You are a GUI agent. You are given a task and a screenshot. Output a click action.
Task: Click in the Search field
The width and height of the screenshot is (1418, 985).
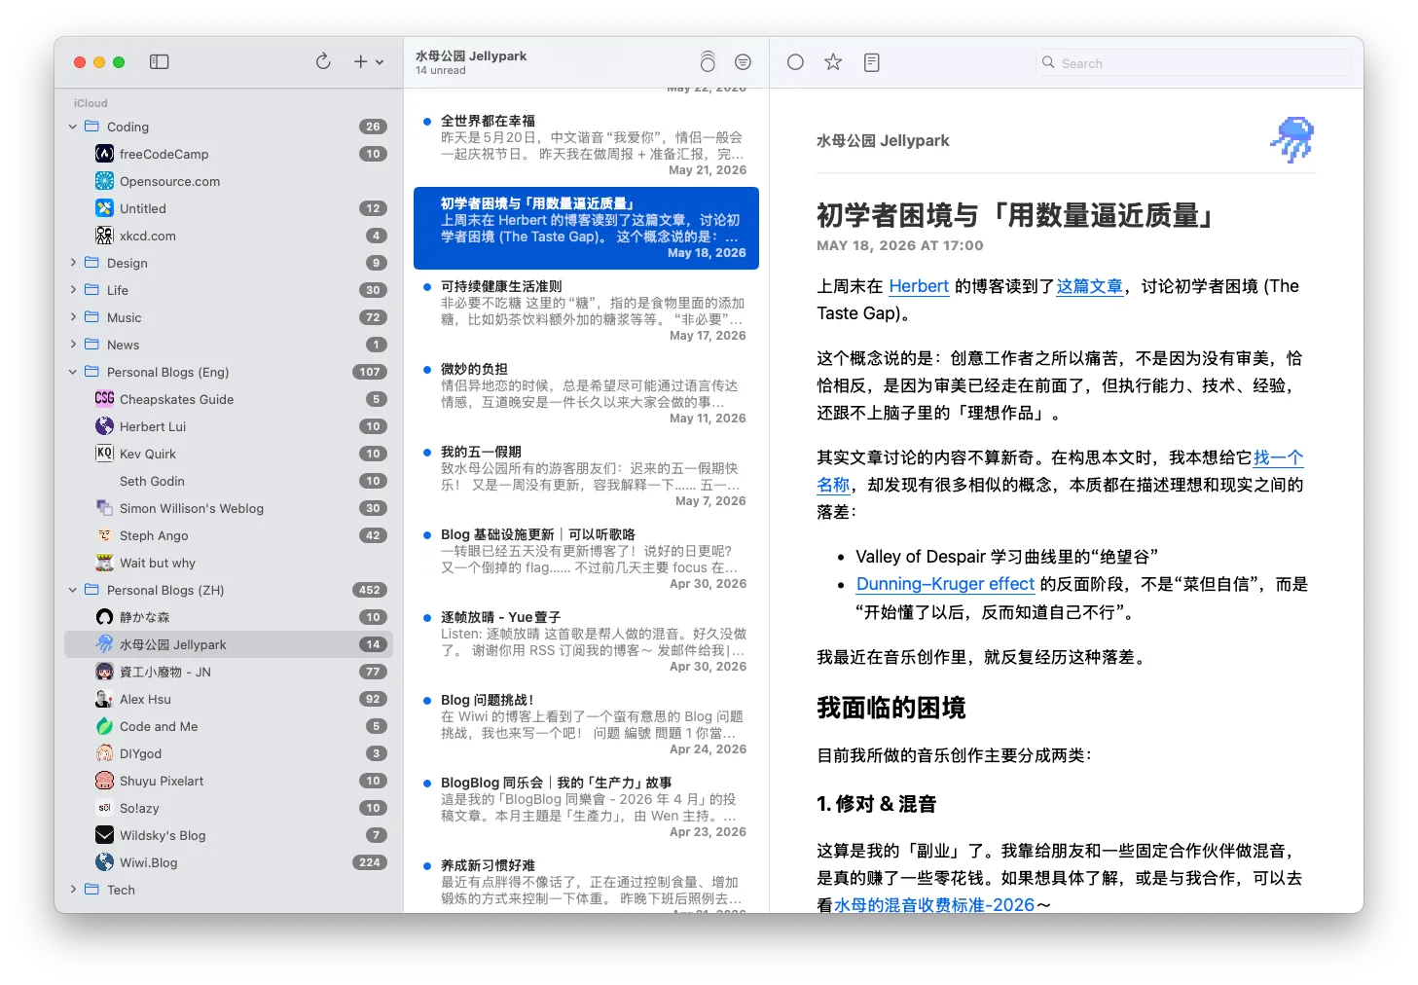click(x=1193, y=63)
